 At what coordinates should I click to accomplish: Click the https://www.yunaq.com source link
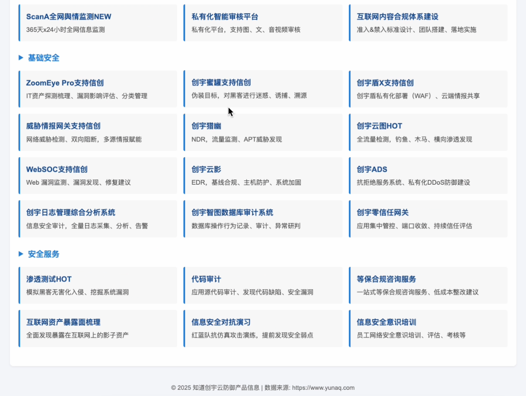(323, 387)
